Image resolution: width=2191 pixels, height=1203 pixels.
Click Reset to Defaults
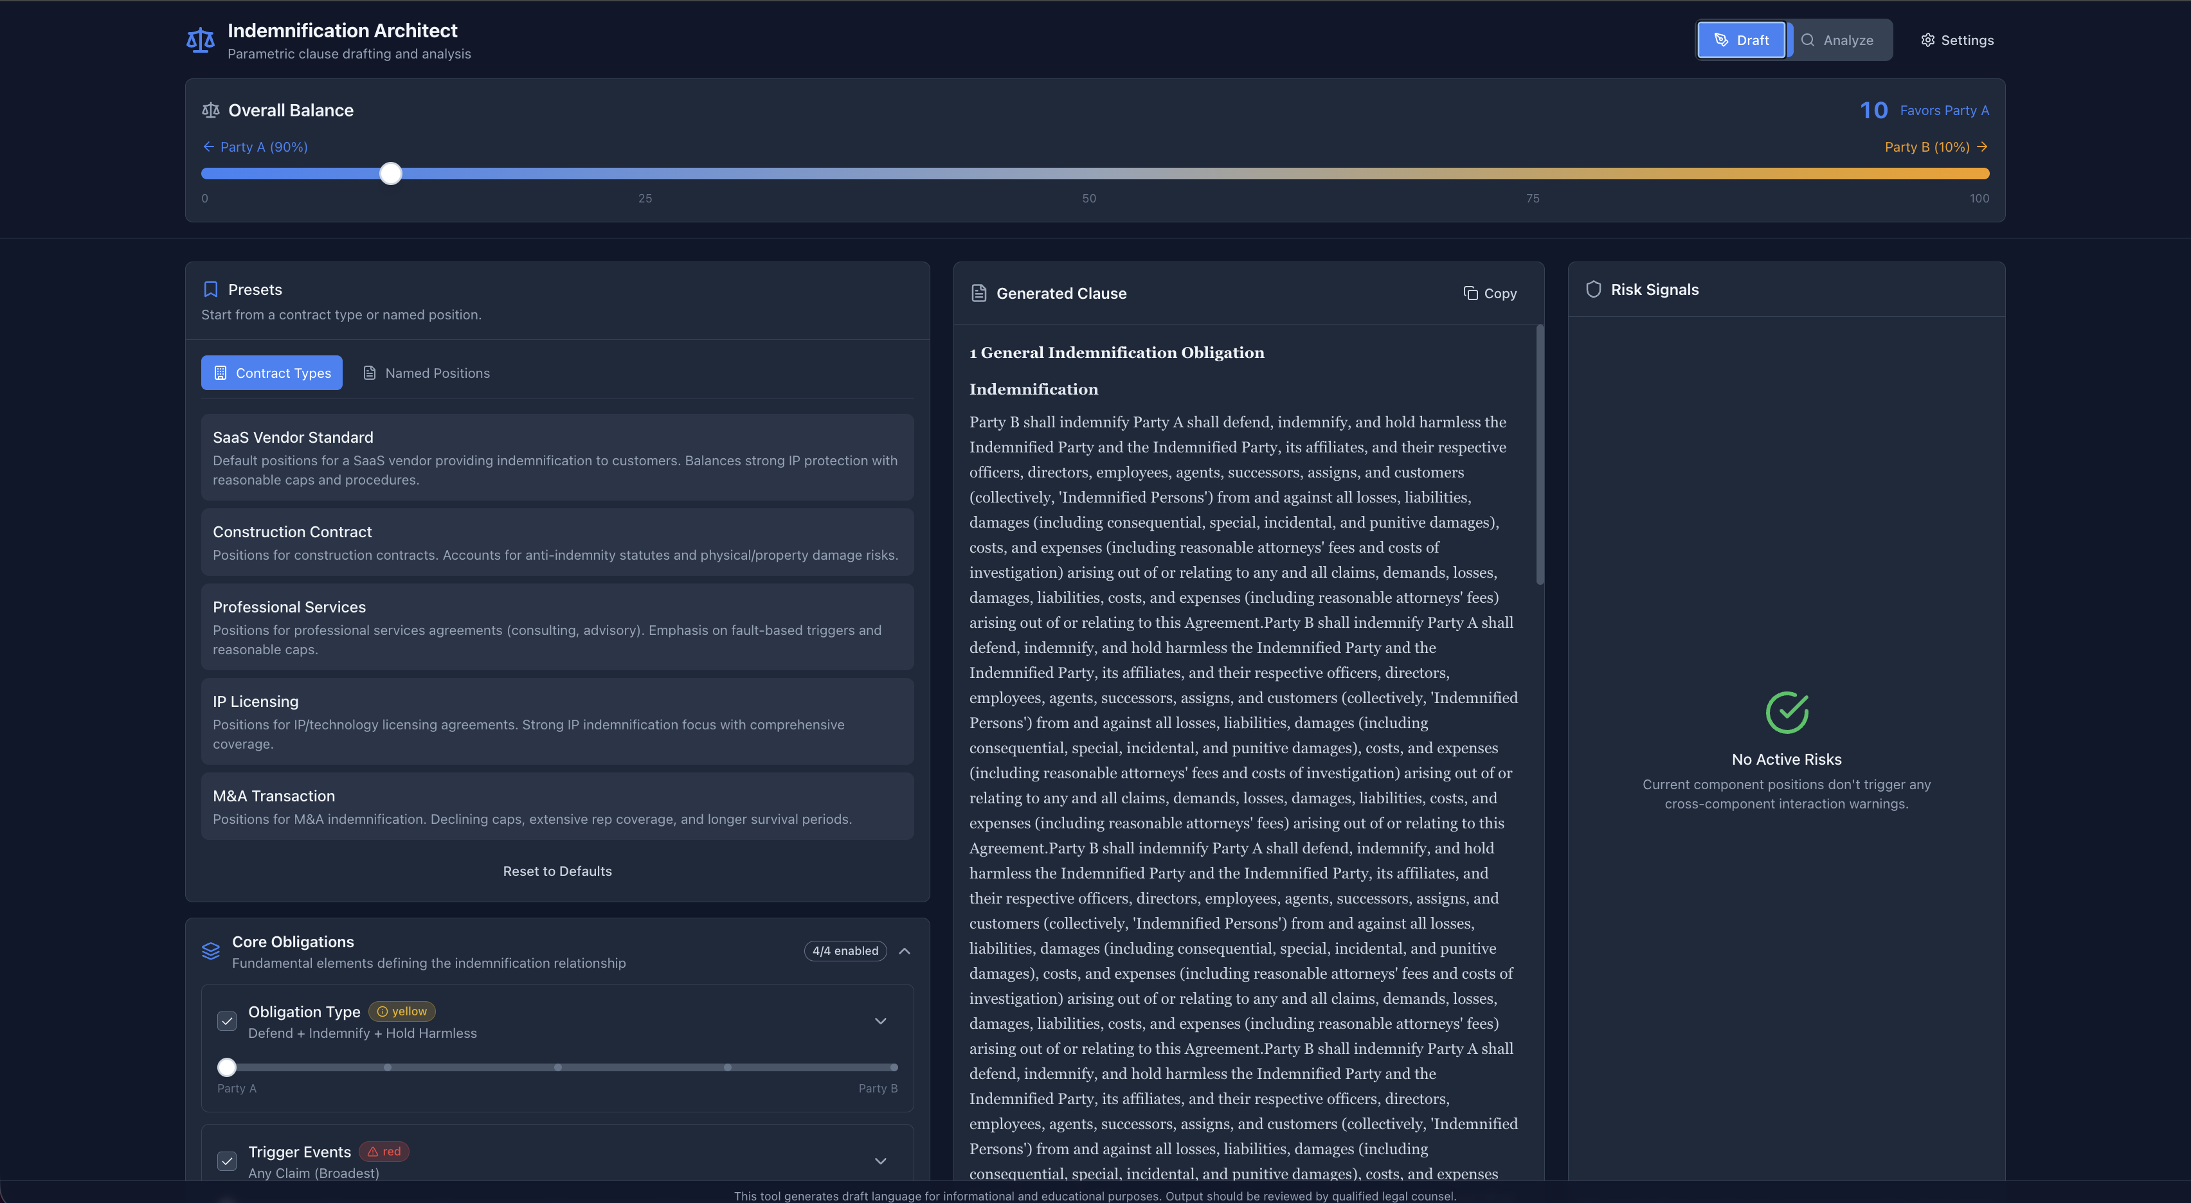tap(557, 871)
